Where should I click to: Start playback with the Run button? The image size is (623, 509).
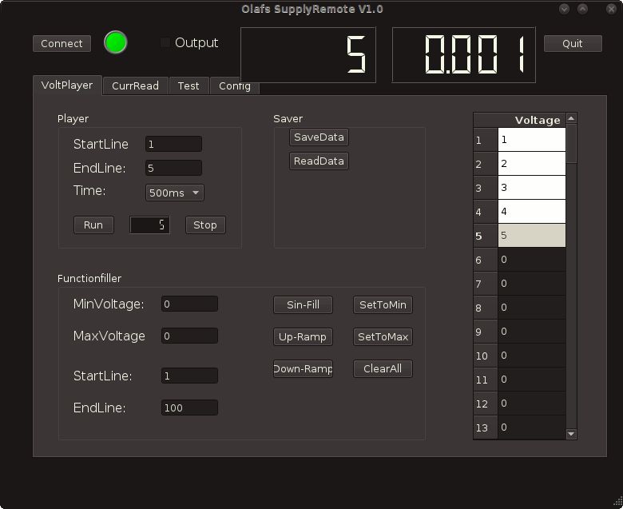[93, 225]
